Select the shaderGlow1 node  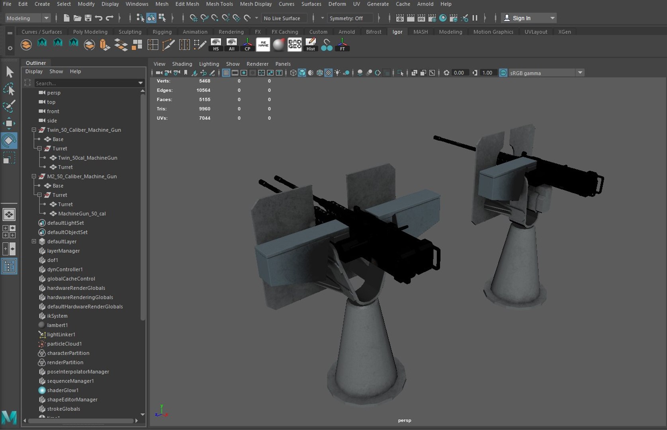tap(63, 390)
